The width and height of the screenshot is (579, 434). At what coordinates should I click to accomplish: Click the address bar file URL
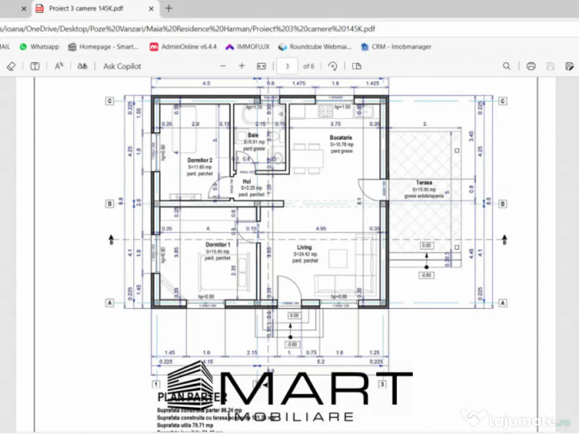click(187, 29)
